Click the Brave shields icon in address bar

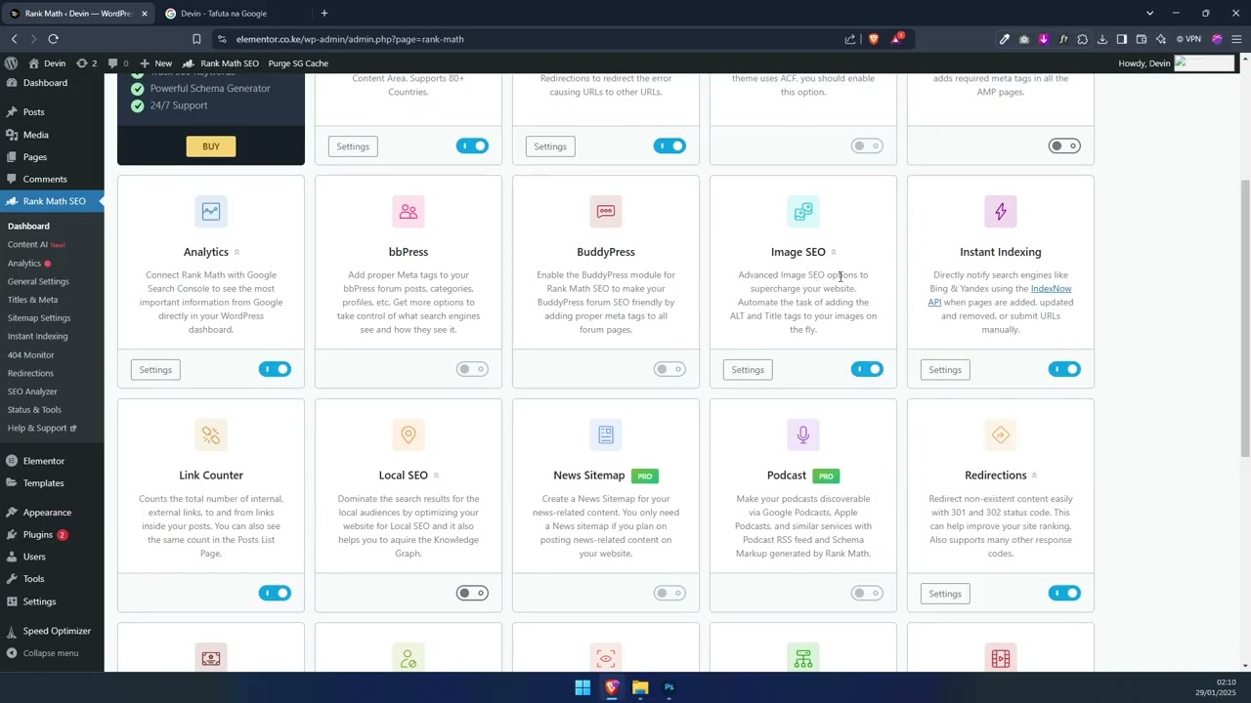874,39
